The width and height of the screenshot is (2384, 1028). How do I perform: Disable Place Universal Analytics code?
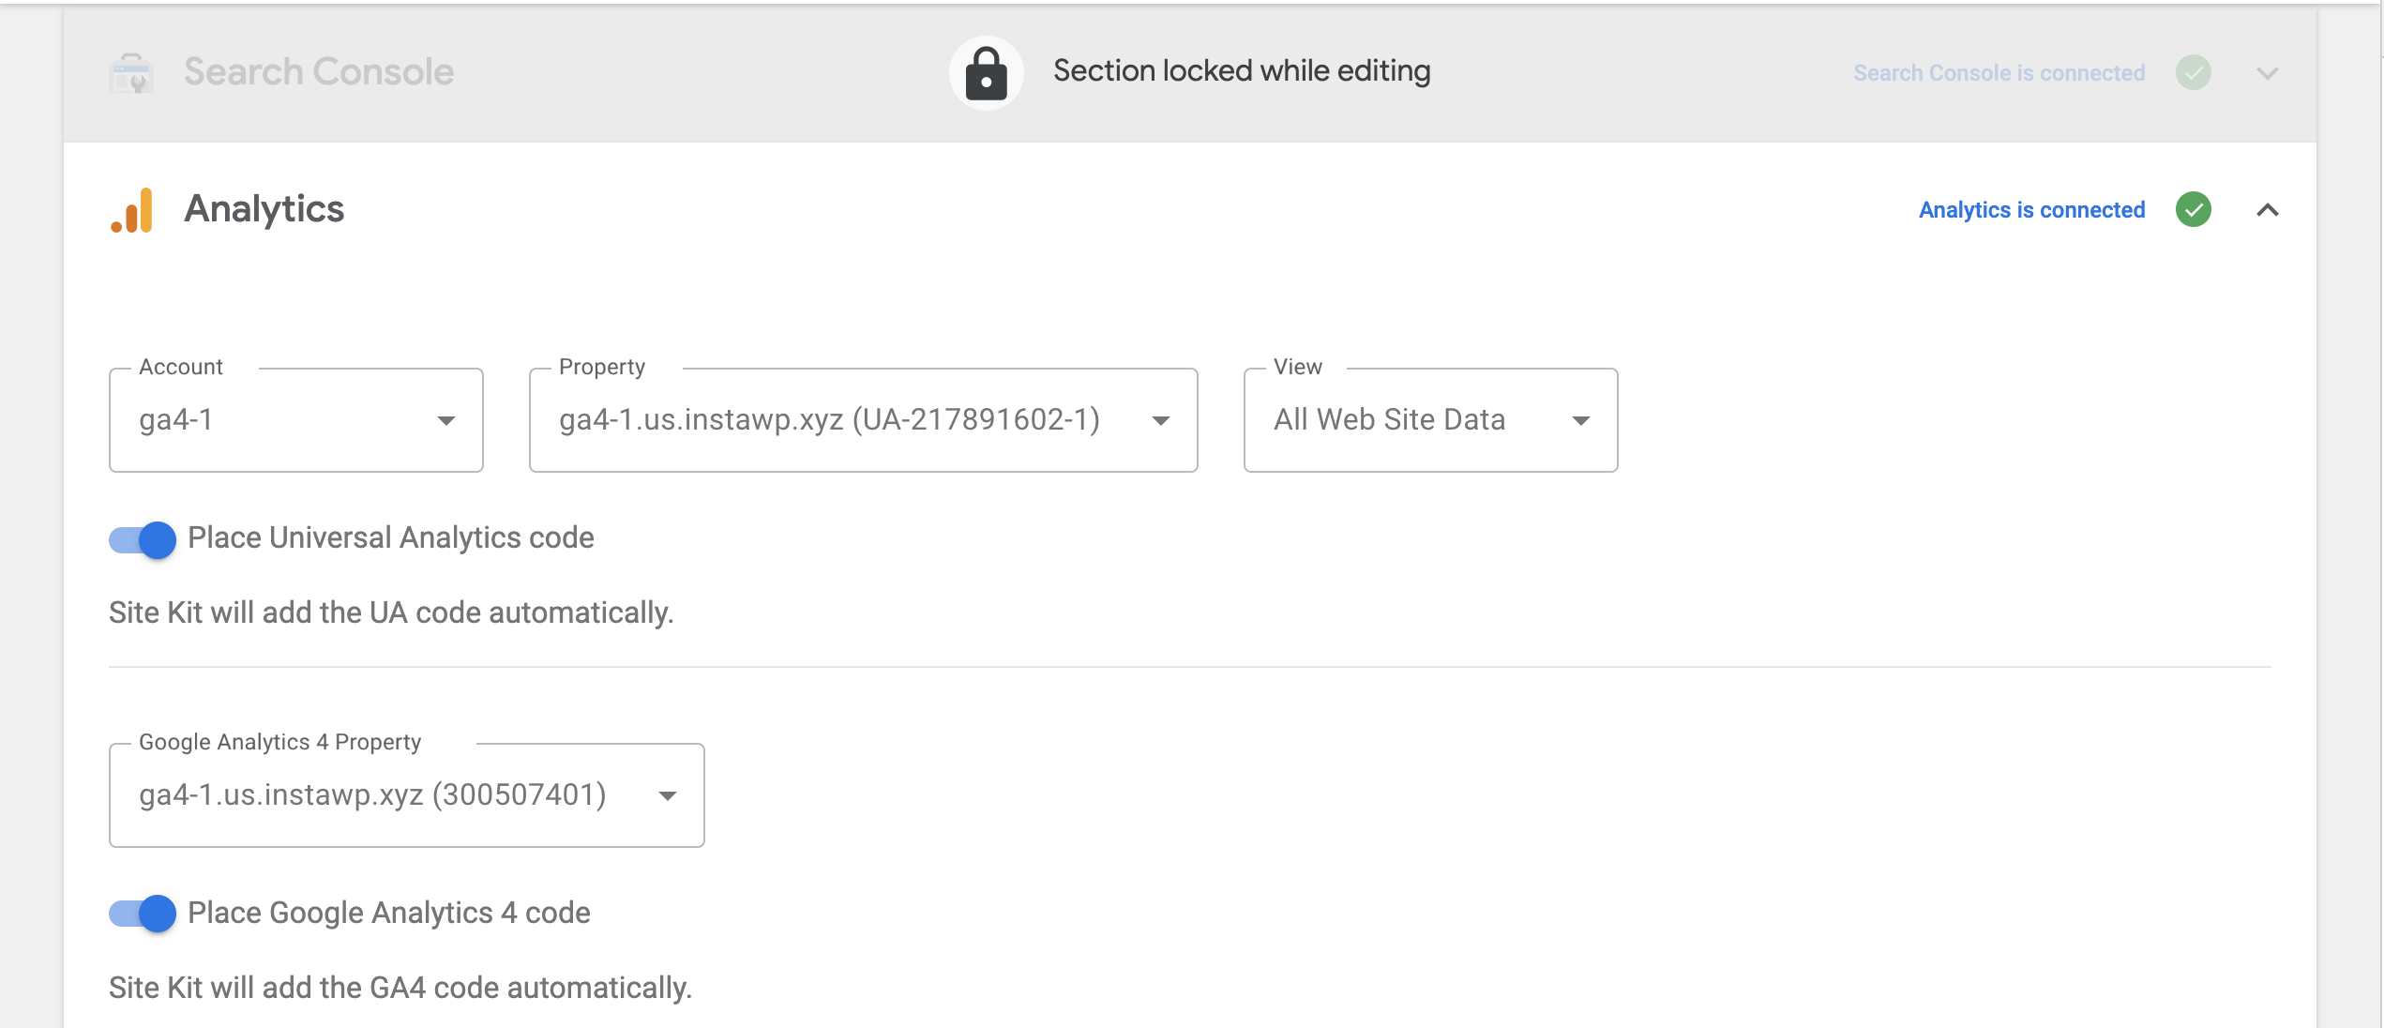143,539
